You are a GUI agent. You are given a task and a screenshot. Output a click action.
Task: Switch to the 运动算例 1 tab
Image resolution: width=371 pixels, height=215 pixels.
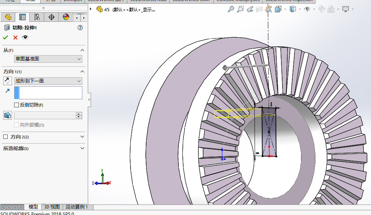pyautogui.click(x=77, y=207)
